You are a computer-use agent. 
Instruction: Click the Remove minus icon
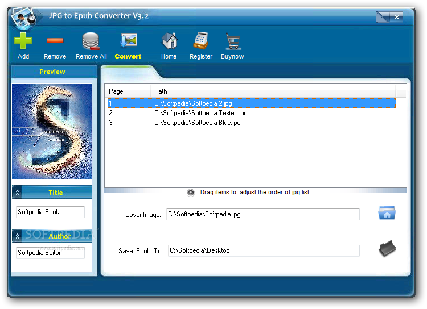pos(55,41)
